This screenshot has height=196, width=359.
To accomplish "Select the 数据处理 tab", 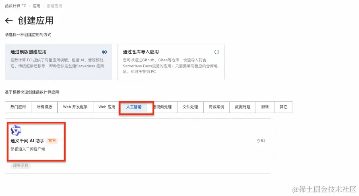I will click(x=243, y=107).
